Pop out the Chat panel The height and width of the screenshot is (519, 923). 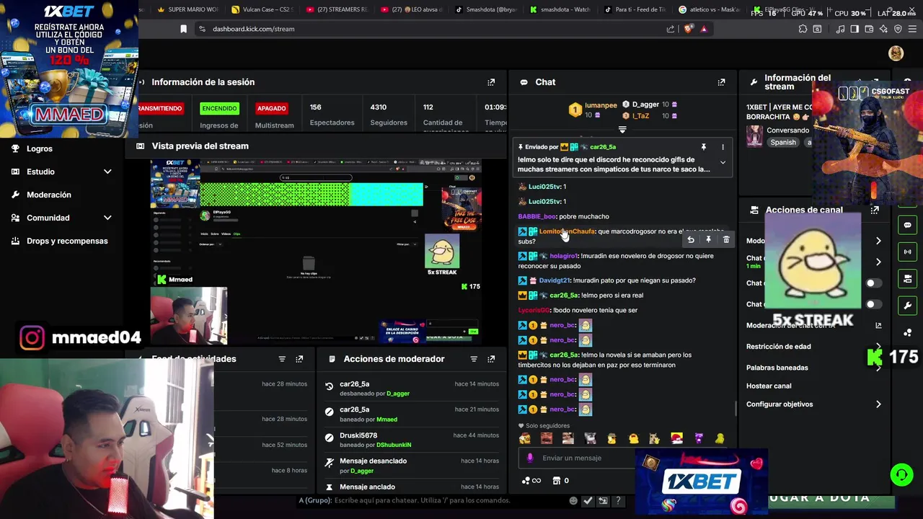pos(721,82)
